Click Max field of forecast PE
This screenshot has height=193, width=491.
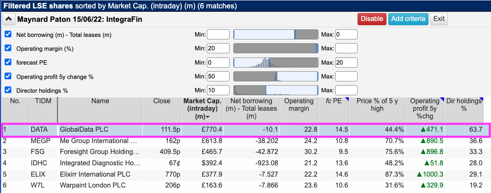click(x=346, y=63)
